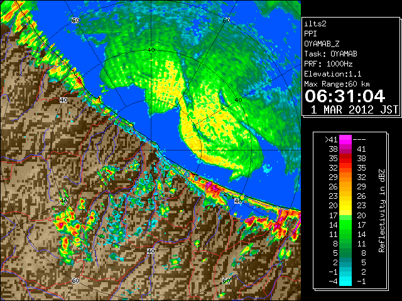The image size is (402, 301).
Task: Select the 'Elevation:1.1' value
Action: point(333,74)
